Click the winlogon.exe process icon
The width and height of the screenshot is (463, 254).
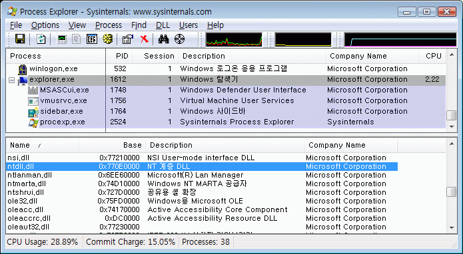point(23,69)
